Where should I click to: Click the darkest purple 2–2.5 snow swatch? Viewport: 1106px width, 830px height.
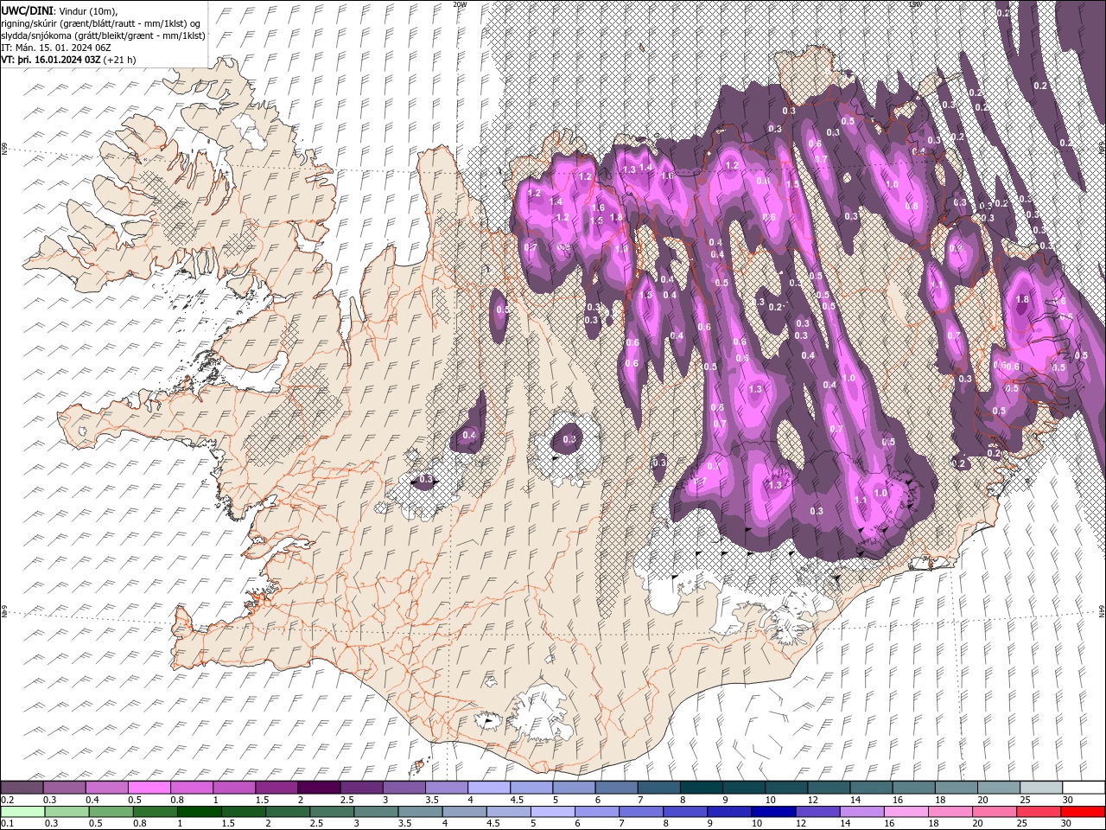319,788
